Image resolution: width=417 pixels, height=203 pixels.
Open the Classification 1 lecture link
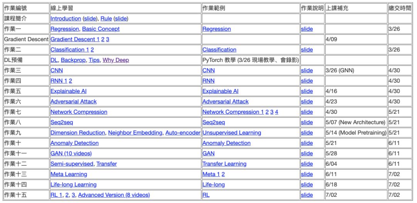69,50
